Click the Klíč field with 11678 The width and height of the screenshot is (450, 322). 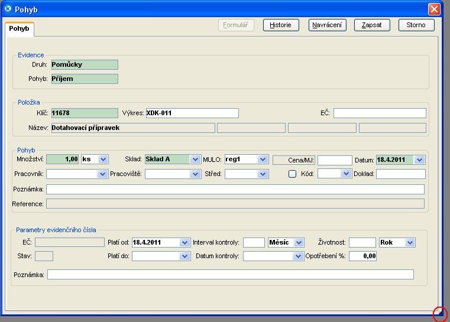pyautogui.click(x=85, y=113)
